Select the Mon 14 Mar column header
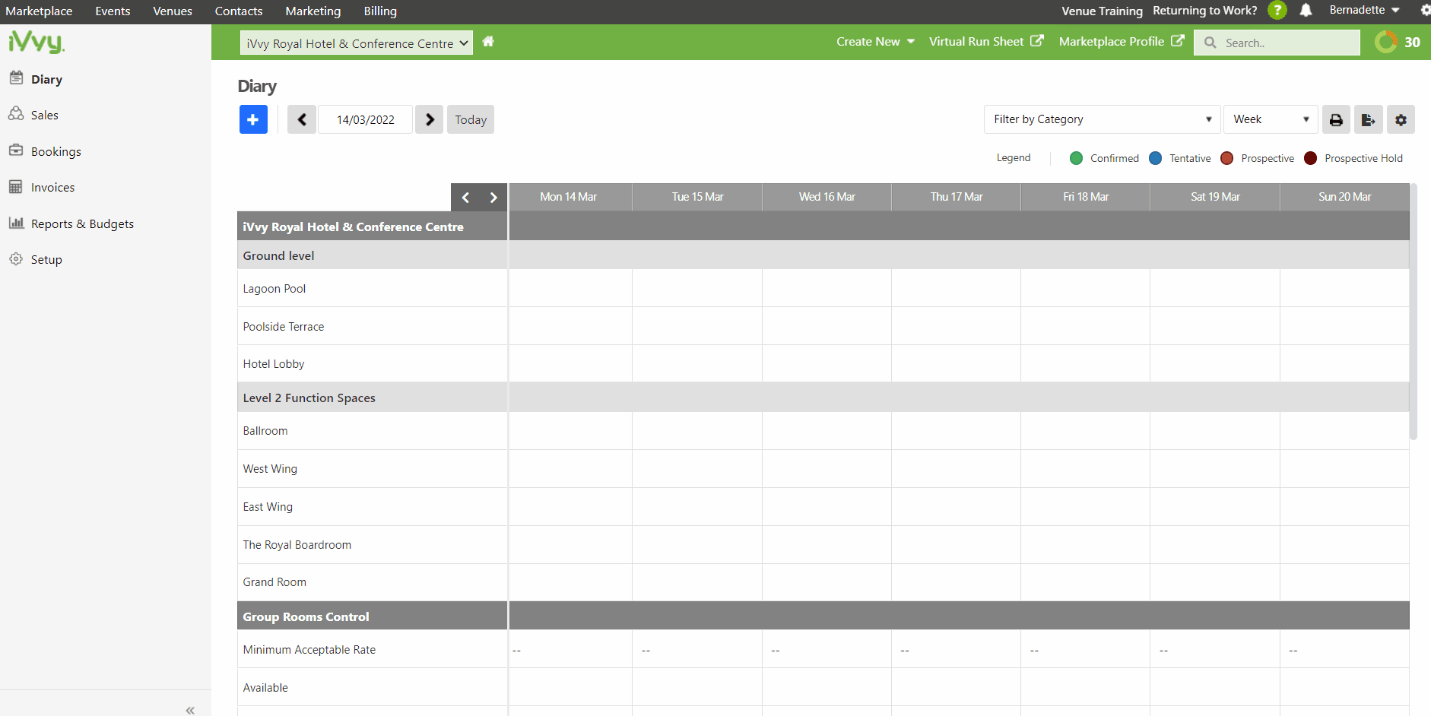The height and width of the screenshot is (716, 1431). click(x=570, y=197)
